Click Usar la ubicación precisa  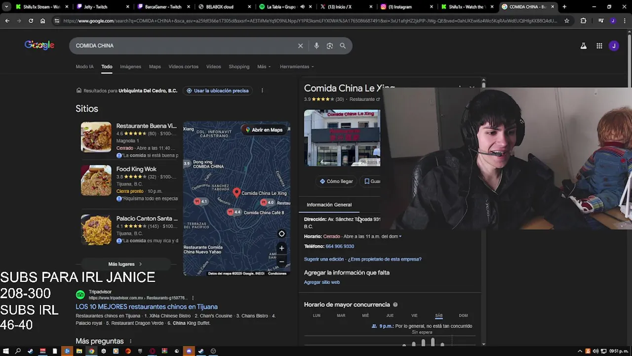click(217, 90)
